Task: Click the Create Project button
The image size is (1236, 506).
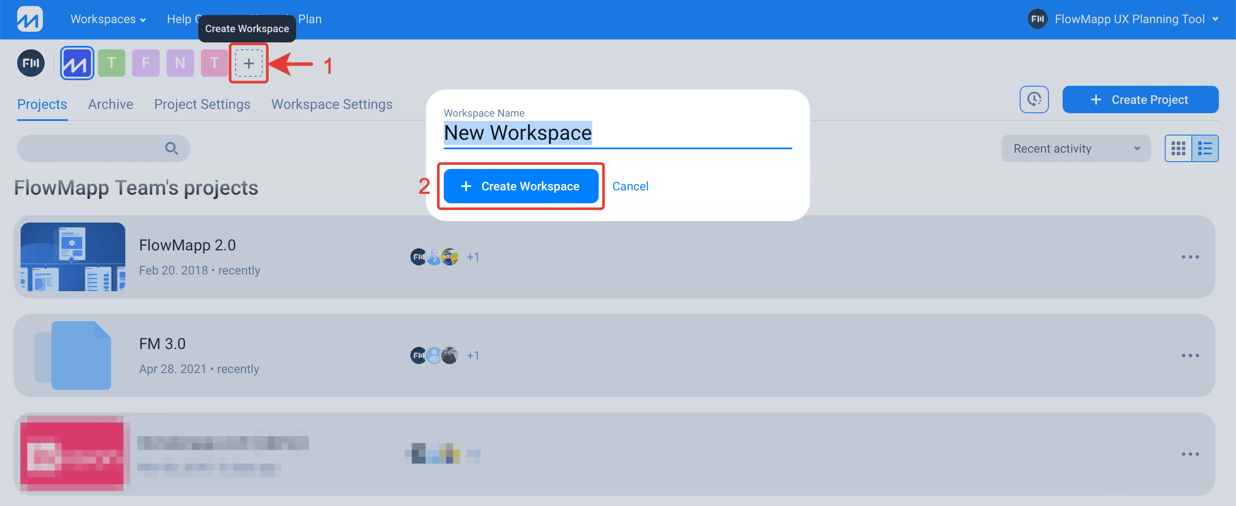Action: [x=1140, y=99]
